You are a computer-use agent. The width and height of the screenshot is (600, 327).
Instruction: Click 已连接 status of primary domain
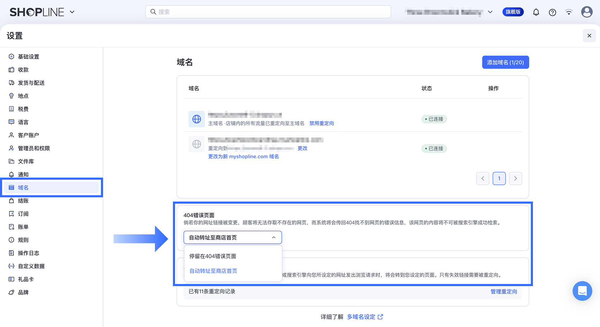[x=434, y=119]
